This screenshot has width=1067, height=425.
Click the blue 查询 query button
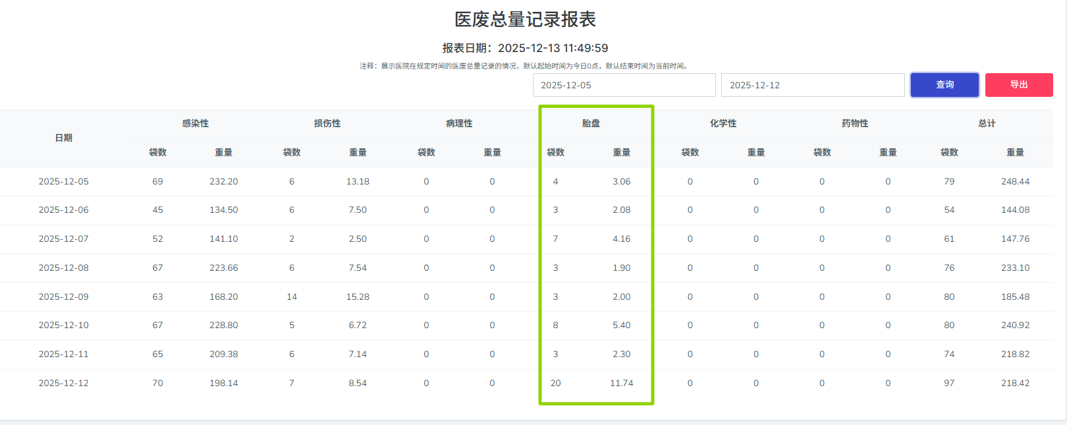[x=944, y=85]
